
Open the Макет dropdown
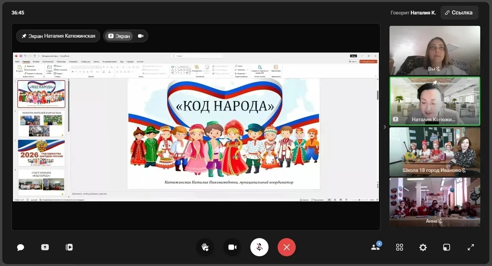click(x=58, y=66)
